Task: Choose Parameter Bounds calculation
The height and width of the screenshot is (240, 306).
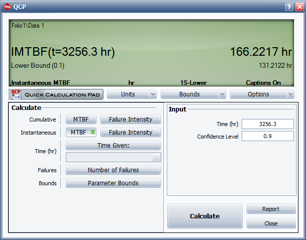Action: pos(113,183)
